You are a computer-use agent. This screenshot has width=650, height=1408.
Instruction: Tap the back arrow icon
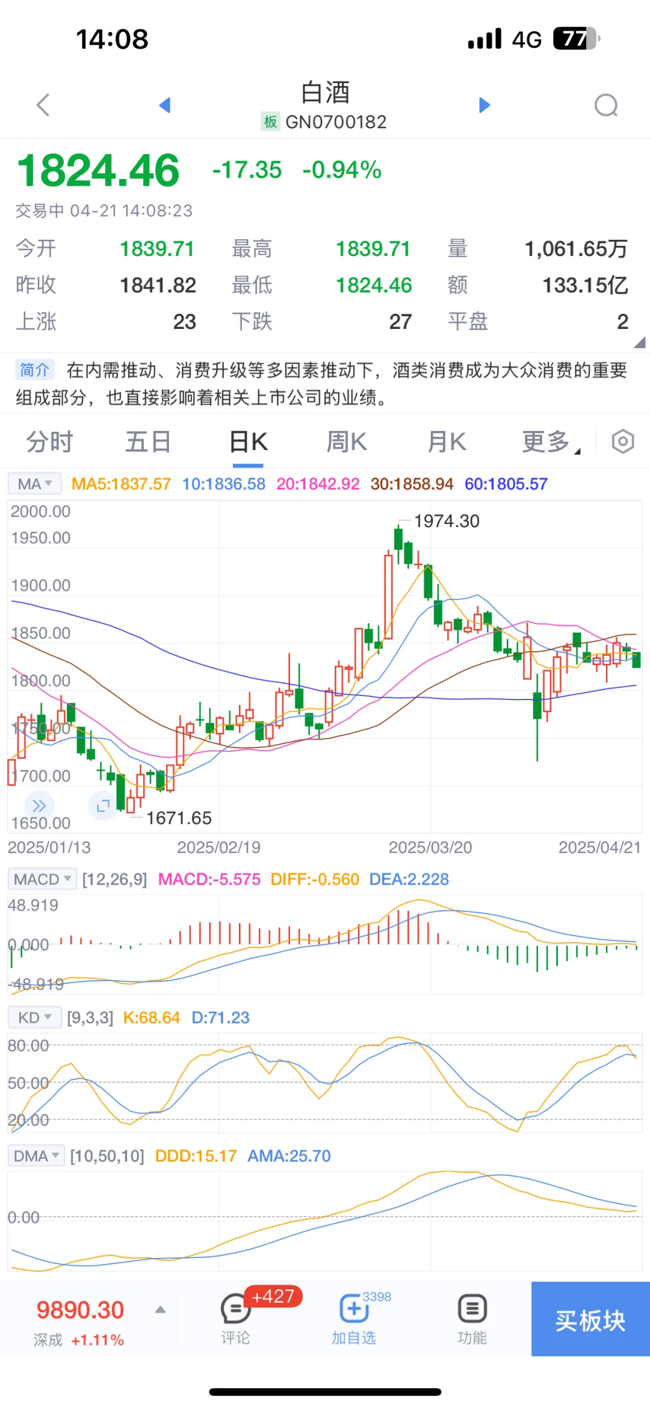pos(43,105)
